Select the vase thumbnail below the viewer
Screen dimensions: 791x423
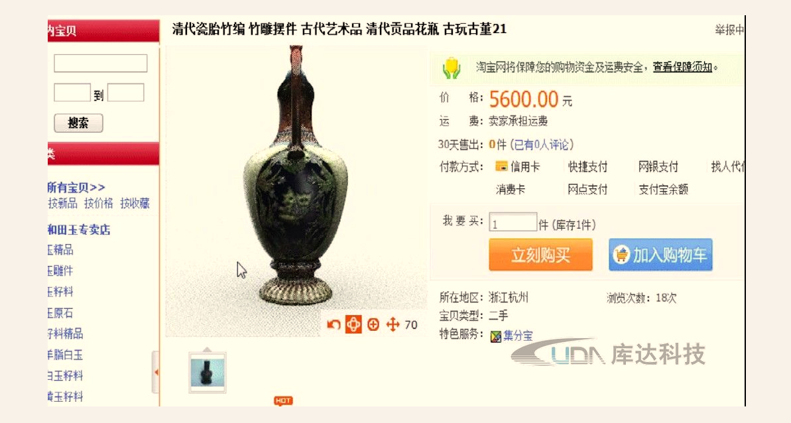tap(208, 373)
